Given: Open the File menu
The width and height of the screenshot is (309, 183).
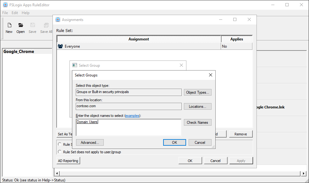Looking at the screenshot, I should [x=5, y=13].
